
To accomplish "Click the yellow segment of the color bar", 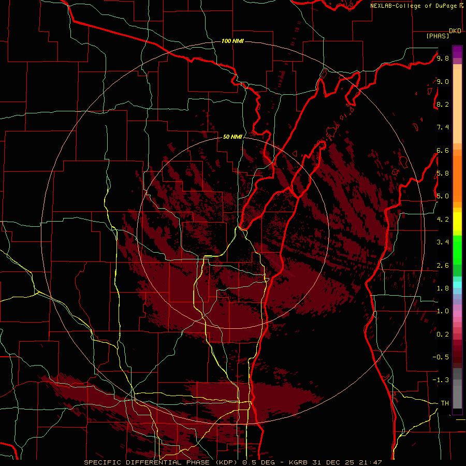I will click(457, 222).
